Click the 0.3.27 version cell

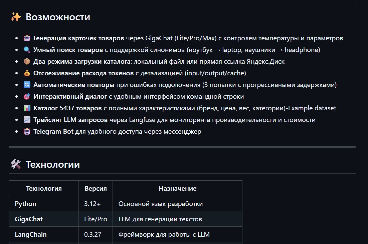93,234
